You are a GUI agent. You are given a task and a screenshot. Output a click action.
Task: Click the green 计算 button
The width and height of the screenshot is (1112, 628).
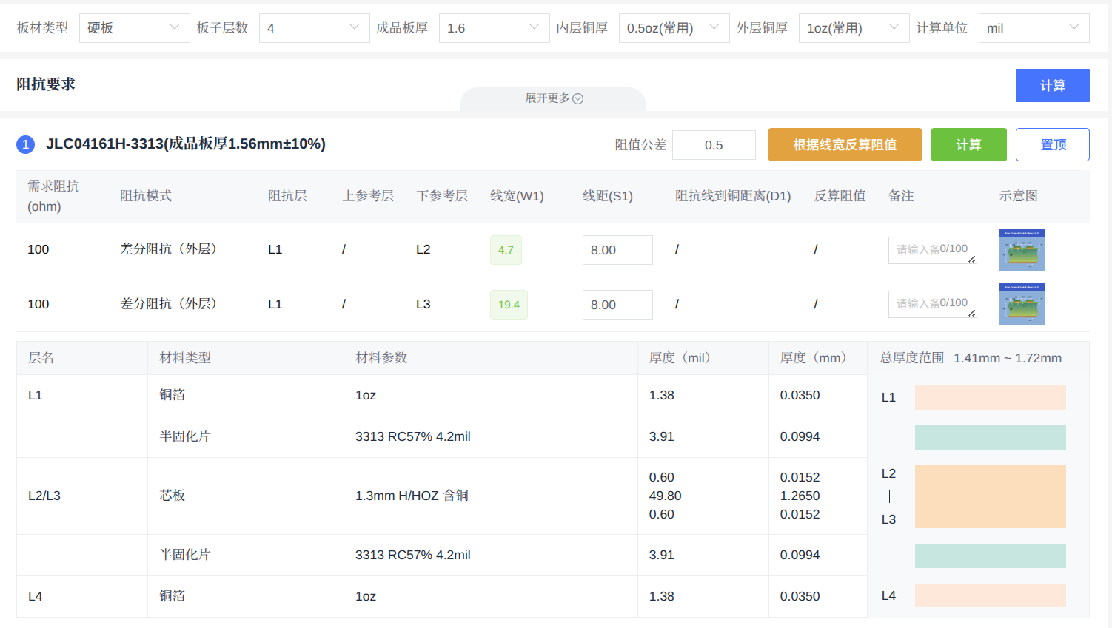[968, 144]
